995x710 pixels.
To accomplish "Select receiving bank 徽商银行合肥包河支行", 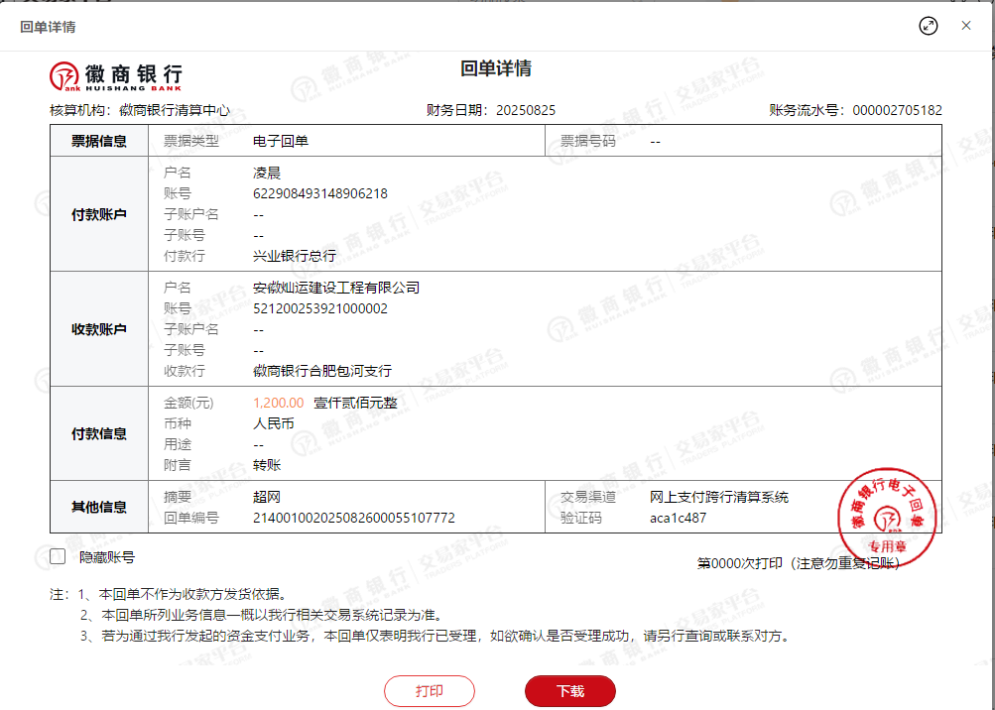I will pyautogui.click(x=322, y=371).
